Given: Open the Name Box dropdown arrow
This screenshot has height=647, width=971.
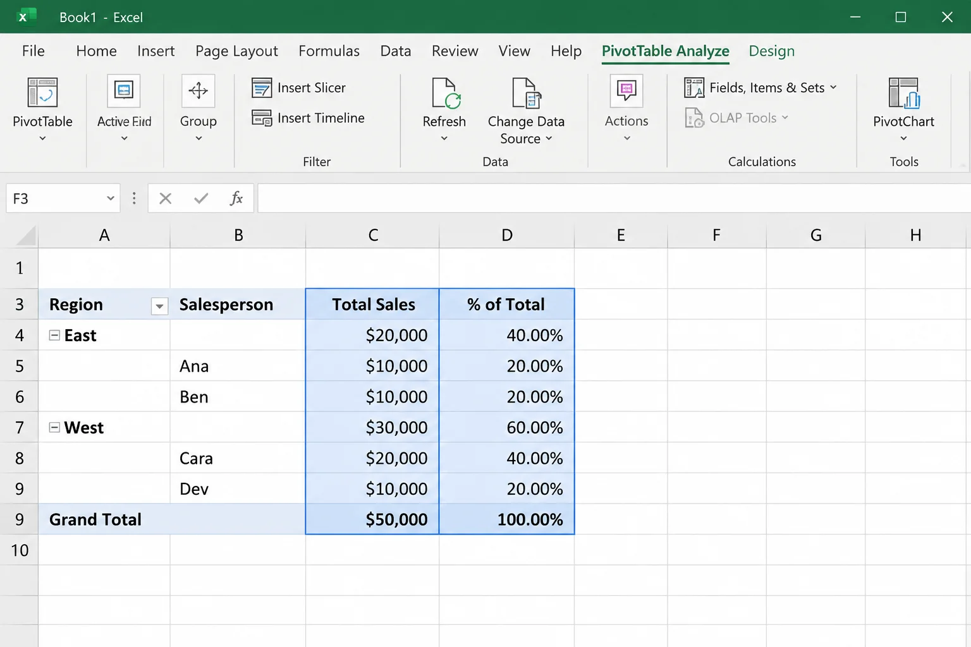Looking at the screenshot, I should (110, 198).
